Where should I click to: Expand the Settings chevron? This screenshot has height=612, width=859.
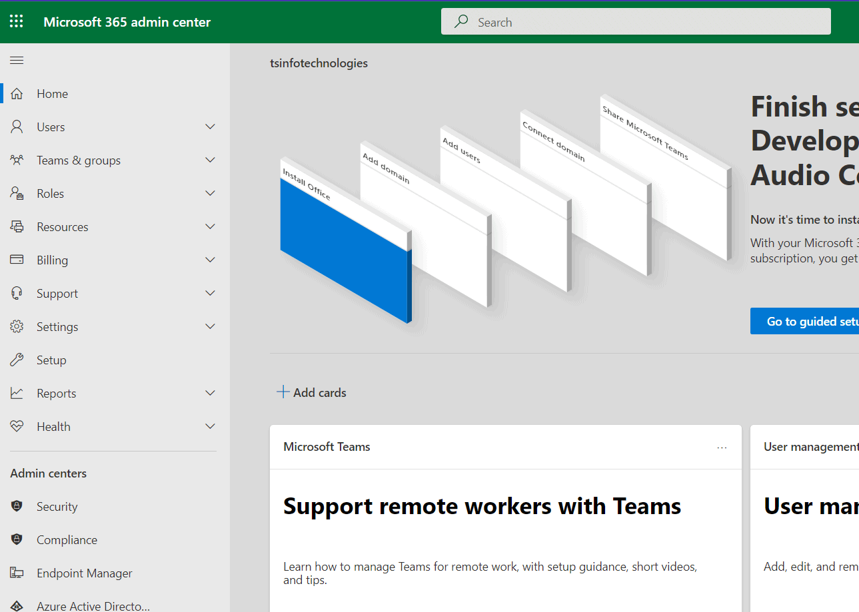click(x=210, y=327)
